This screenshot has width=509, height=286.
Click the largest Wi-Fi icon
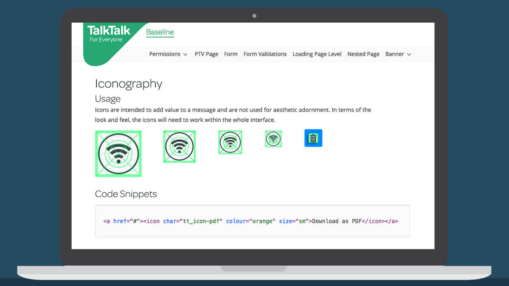[118, 154]
